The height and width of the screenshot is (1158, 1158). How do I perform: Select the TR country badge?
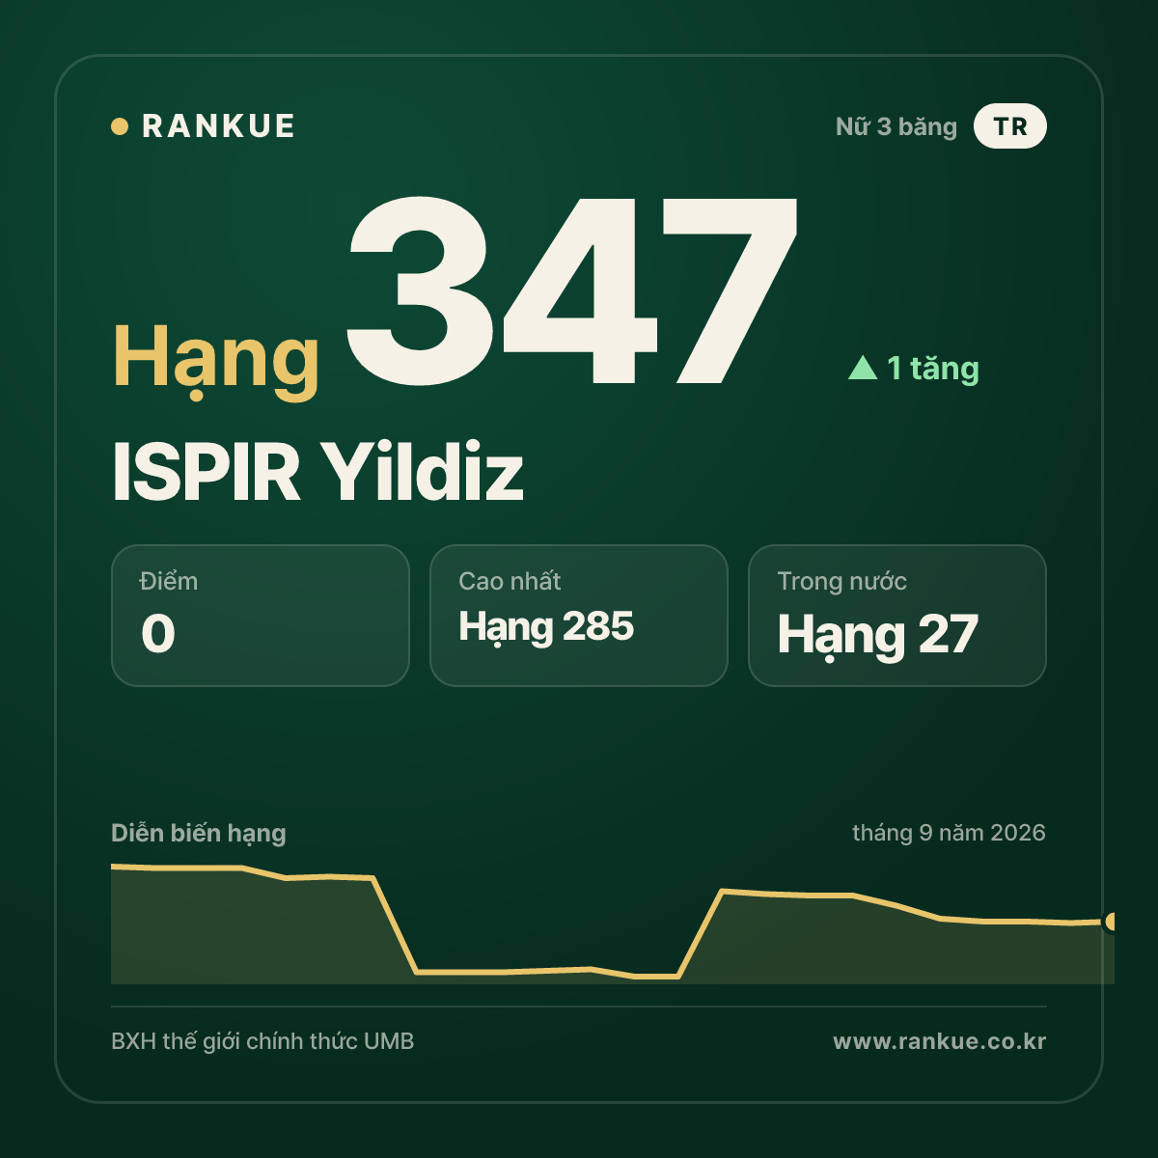pos(1010,126)
